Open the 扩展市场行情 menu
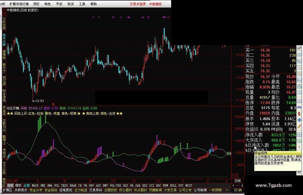Viewport: 303px width, 195px height. click(19, 4)
